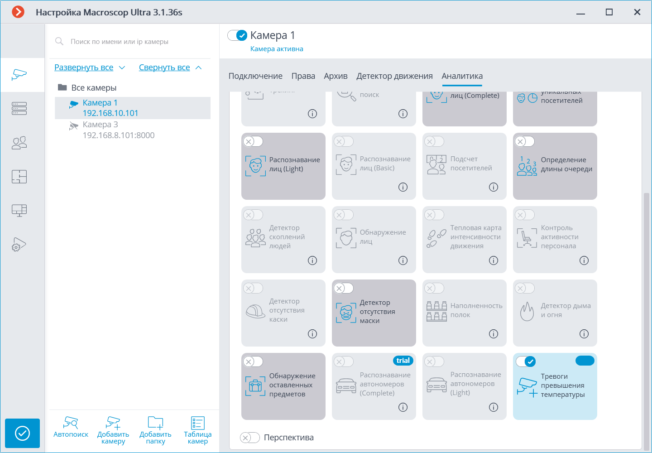Enable Определение длины очереди toggle
652x453 pixels.
(525, 141)
